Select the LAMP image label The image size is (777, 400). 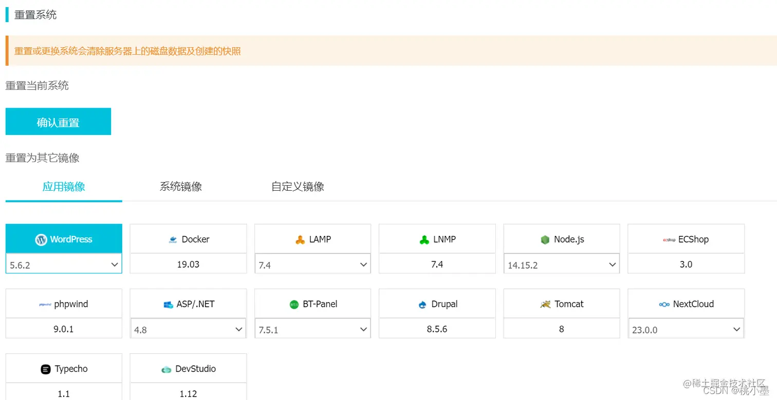[320, 239]
